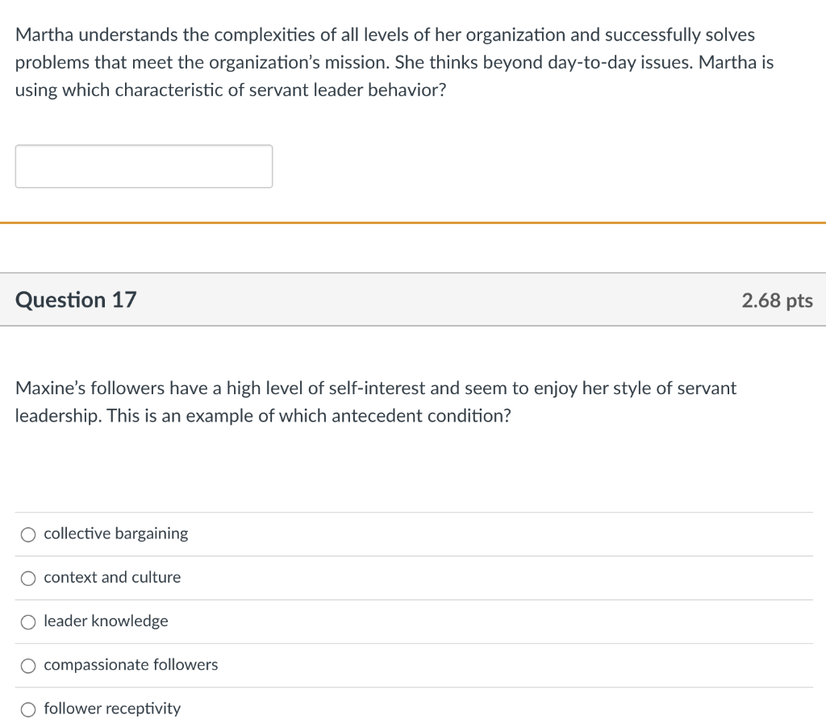Click the blank answer input box
The width and height of the screenshot is (826, 723).
click(x=144, y=166)
